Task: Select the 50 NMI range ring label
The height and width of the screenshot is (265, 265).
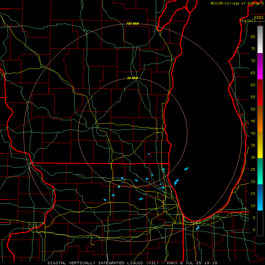Action: click(x=132, y=78)
